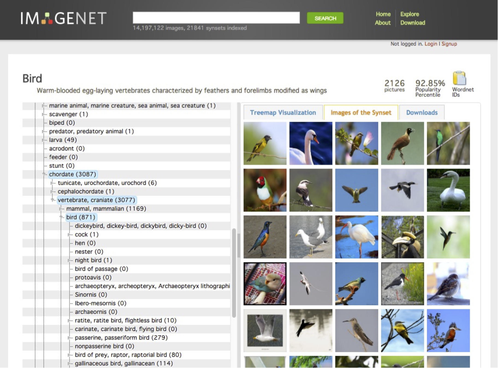Select vertebrate, craniate (3077)
Screen dimensions: 498x368
[x=96, y=200]
